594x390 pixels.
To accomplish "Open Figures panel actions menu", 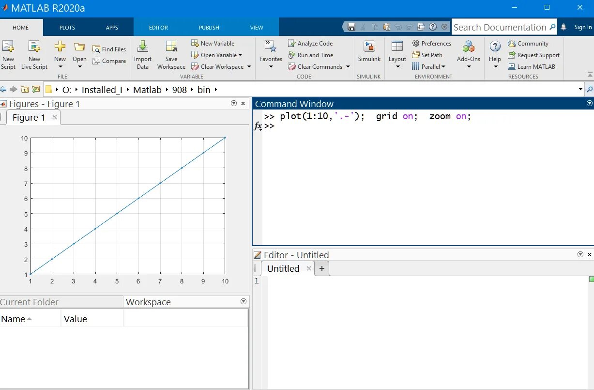I will [234, 104].
